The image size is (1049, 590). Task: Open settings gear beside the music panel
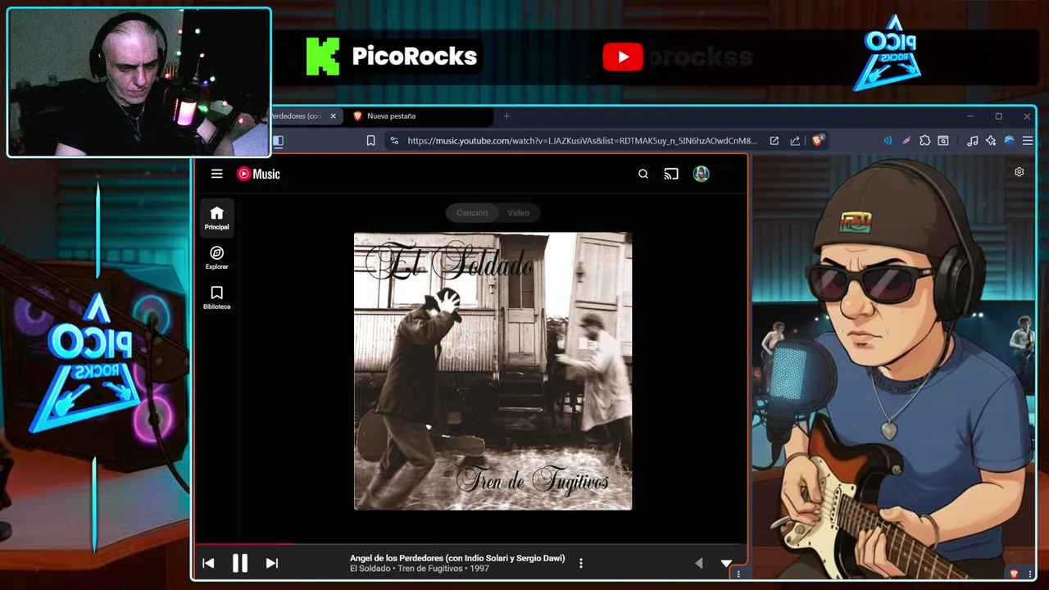pyautogui.click(x=1019, y=172)
